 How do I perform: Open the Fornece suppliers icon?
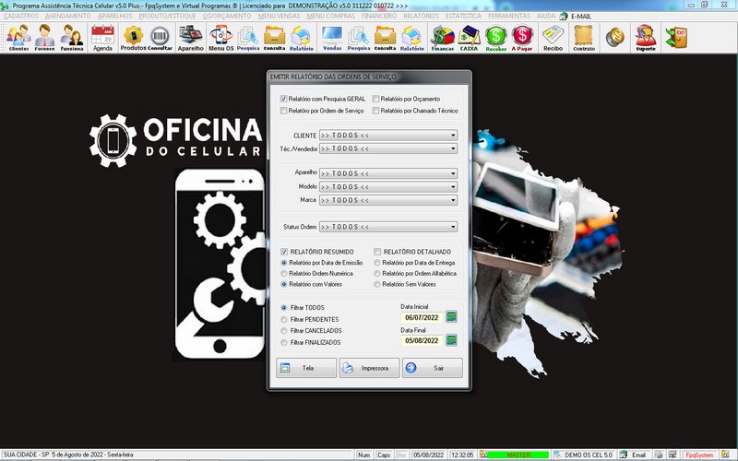(x=44, y=38)
